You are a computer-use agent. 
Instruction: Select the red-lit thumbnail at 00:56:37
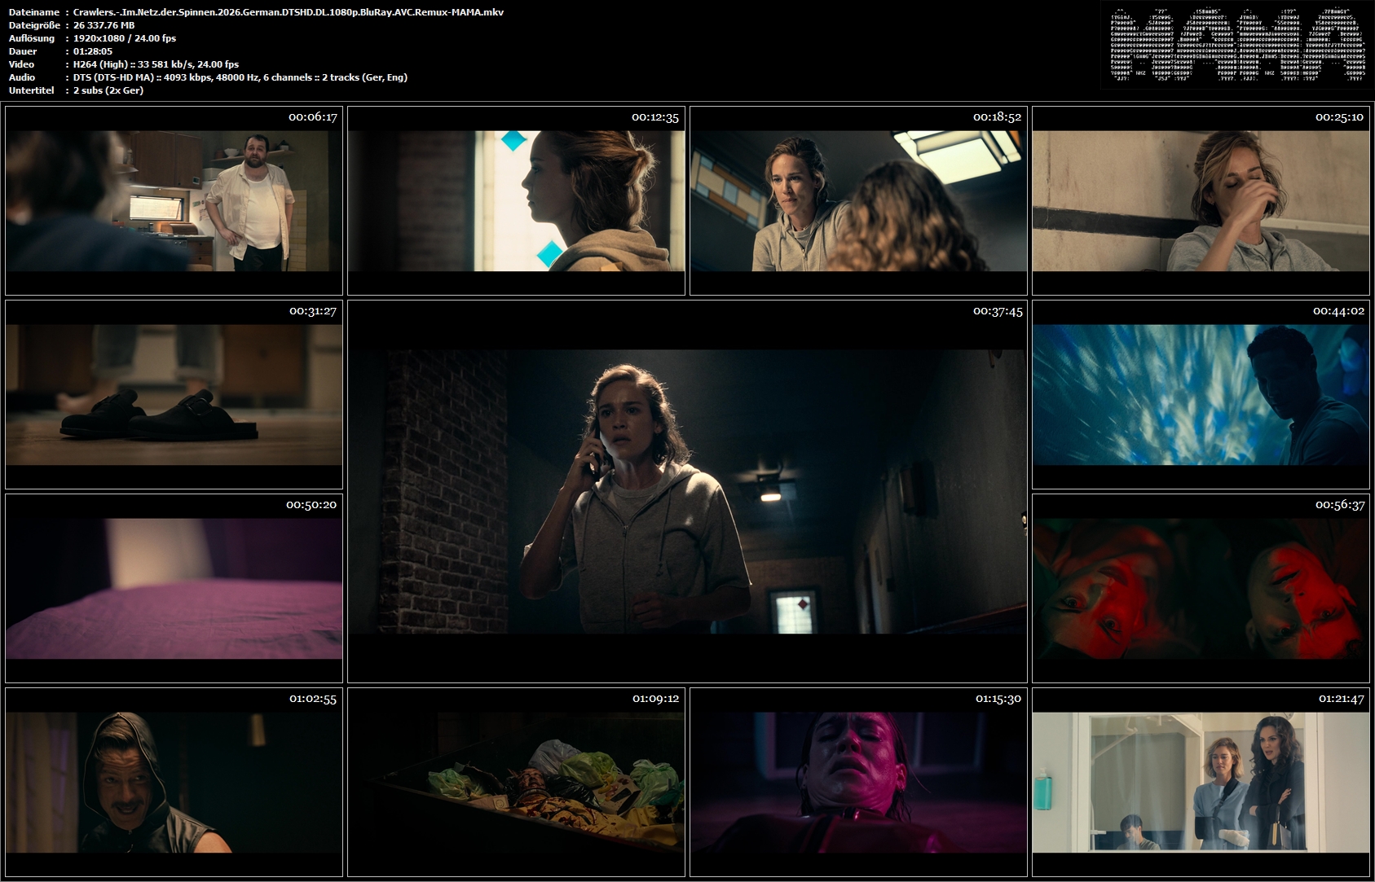pyautogui.click(x=1201, y=588)
